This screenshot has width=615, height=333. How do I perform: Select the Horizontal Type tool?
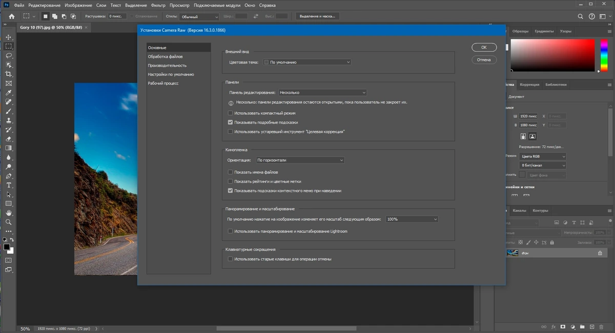click(x=9, y=185)
